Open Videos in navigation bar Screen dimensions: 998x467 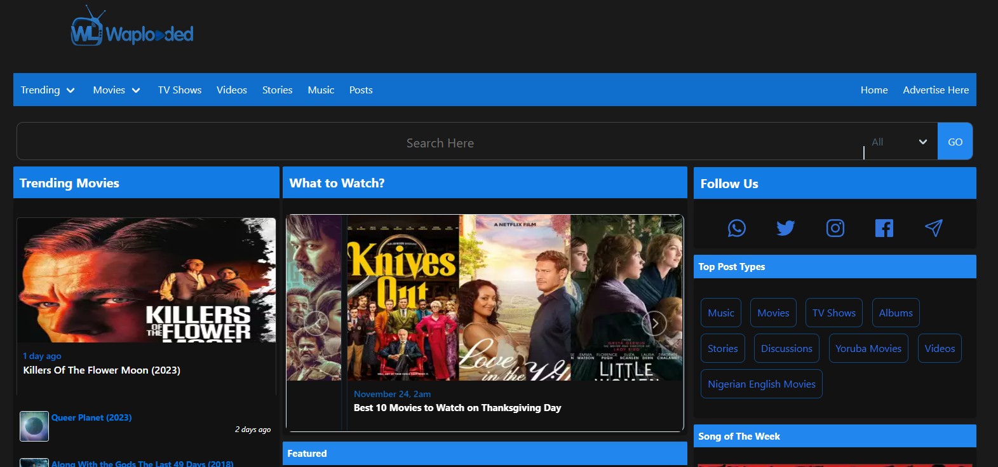point(232,90)
